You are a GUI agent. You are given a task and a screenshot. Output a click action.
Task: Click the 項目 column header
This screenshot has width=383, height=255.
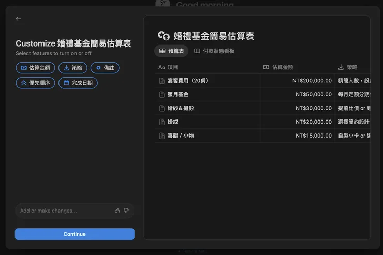tap(168, 67)
